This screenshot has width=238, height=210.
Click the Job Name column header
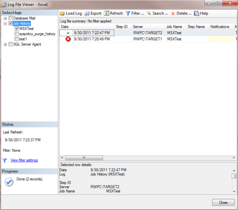click(x=175, y=27)
